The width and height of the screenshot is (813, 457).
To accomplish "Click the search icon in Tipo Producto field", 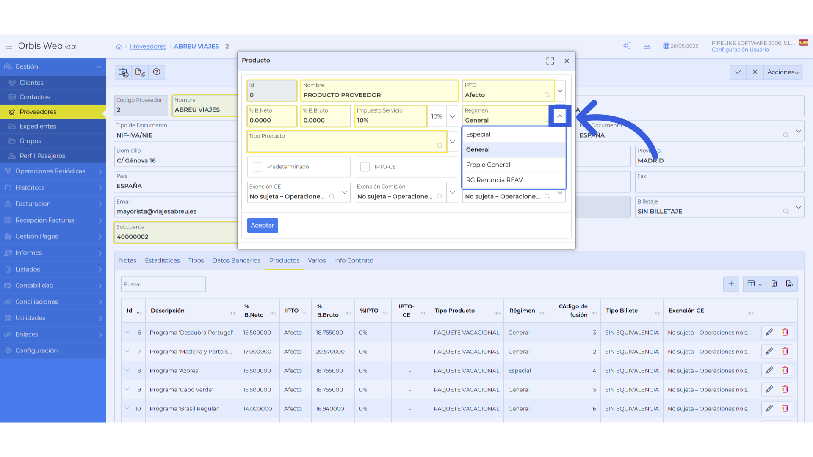I will [x=440, y=146].
